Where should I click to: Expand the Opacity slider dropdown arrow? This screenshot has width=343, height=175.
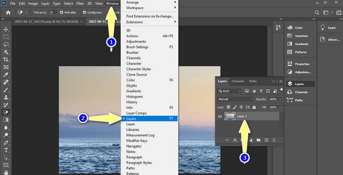tap(280, 99)
